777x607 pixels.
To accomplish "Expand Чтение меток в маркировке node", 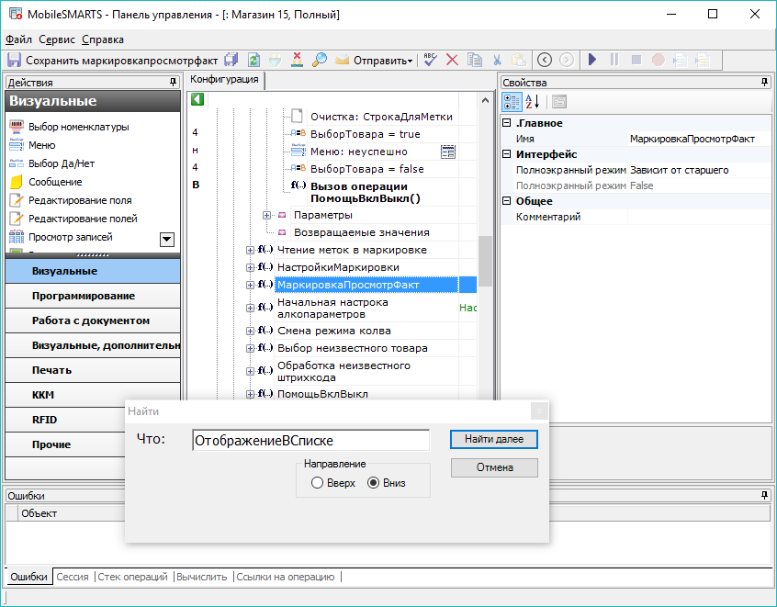I will tap(250, 250).
